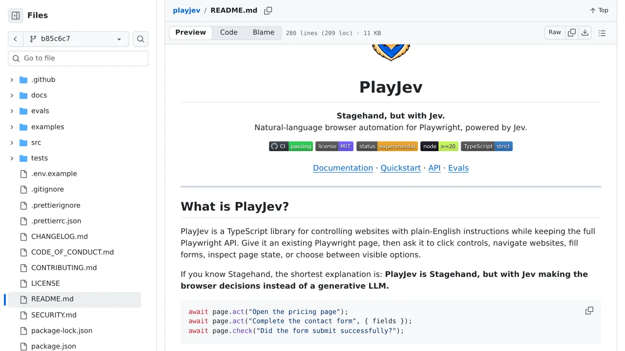The height and width of the screenshot is (351, 625).
Task: Select README.md in file tree
Action: 74,299
